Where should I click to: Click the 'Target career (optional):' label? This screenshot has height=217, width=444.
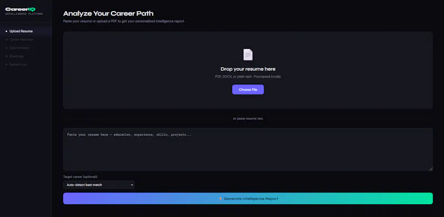(80, 177)
